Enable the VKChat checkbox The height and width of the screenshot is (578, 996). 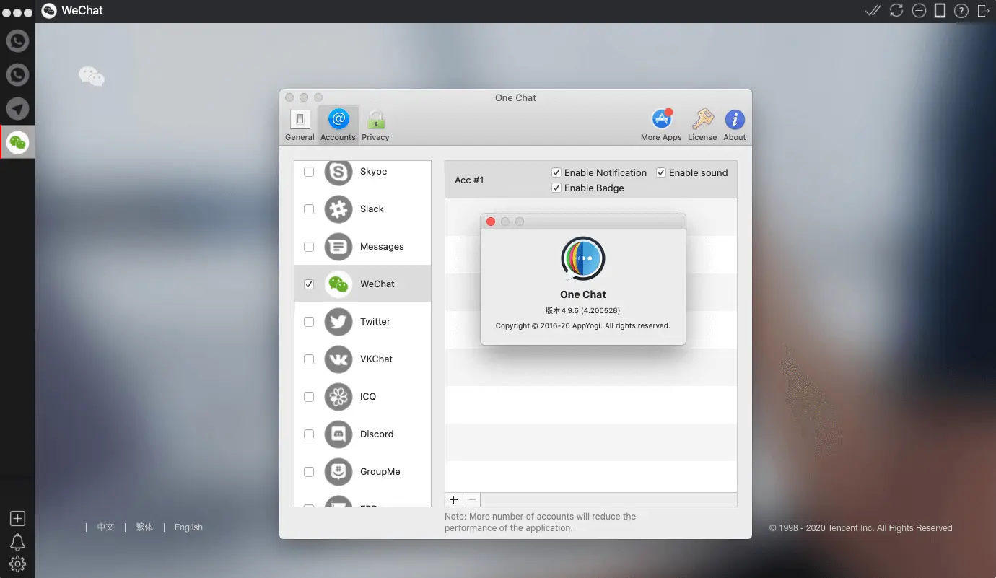click(309, 359)
